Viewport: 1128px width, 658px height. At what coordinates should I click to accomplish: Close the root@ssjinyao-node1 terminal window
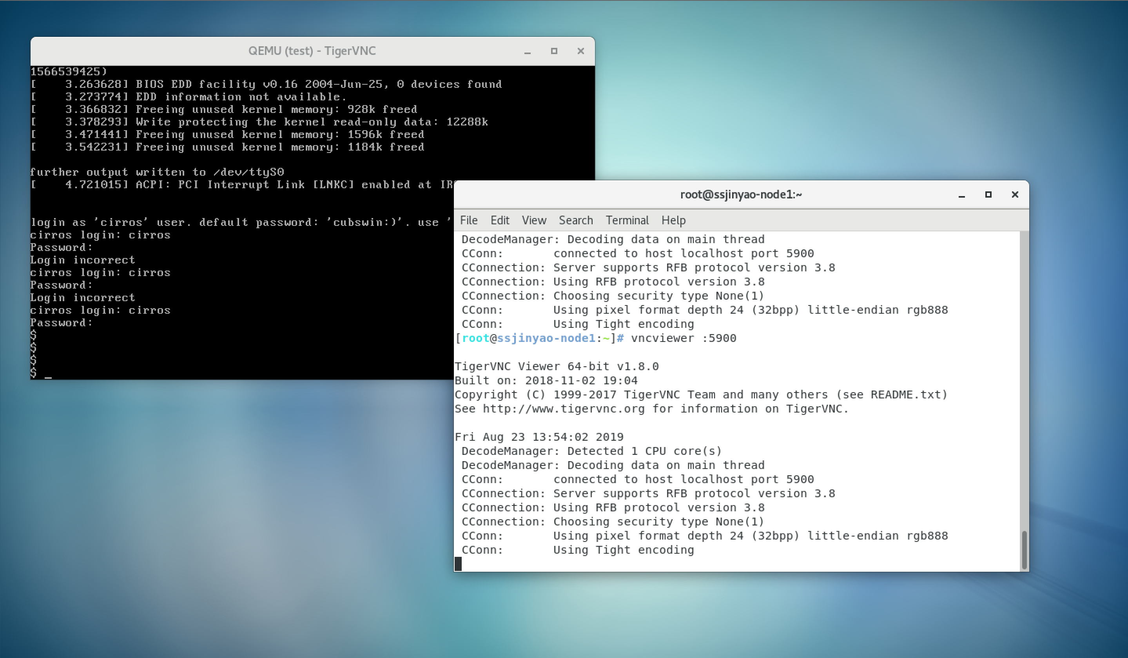tap(1015, 194)
